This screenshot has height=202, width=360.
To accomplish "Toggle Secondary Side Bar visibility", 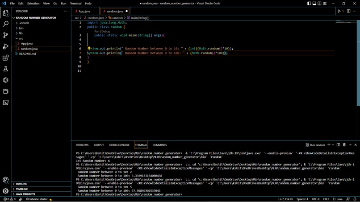I will point(319,4).
